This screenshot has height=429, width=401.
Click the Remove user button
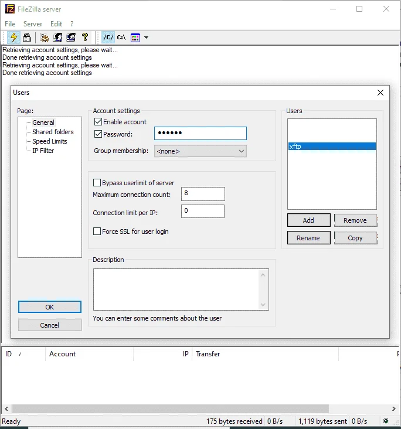(355, 220)
